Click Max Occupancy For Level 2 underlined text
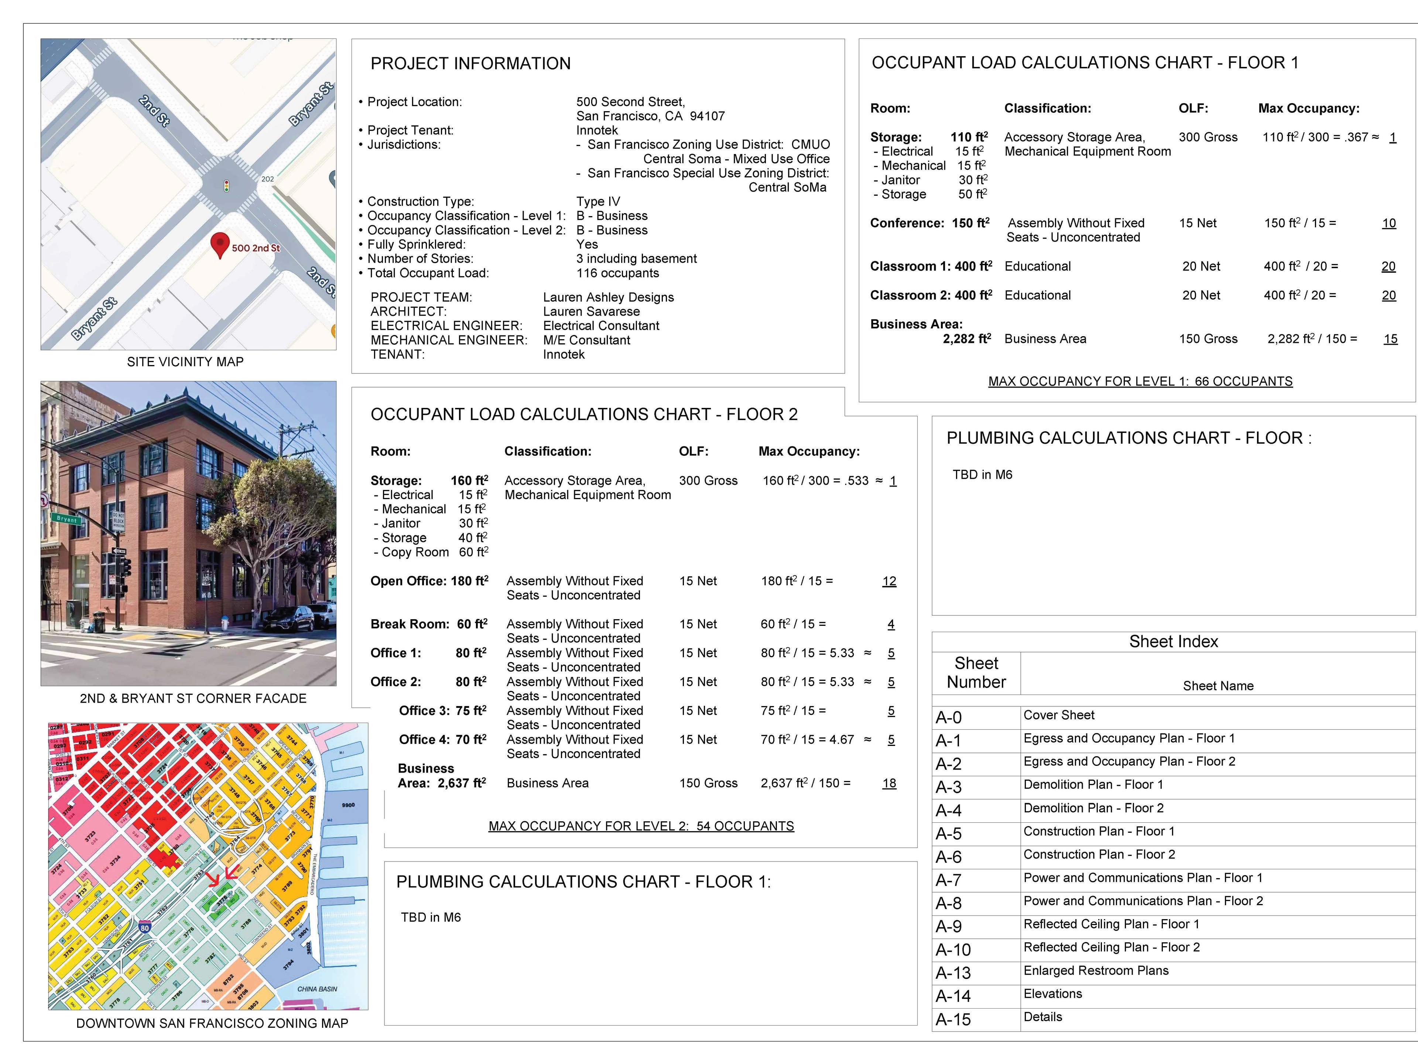This screenshot has width=1418, height=1064. point(641,827)
